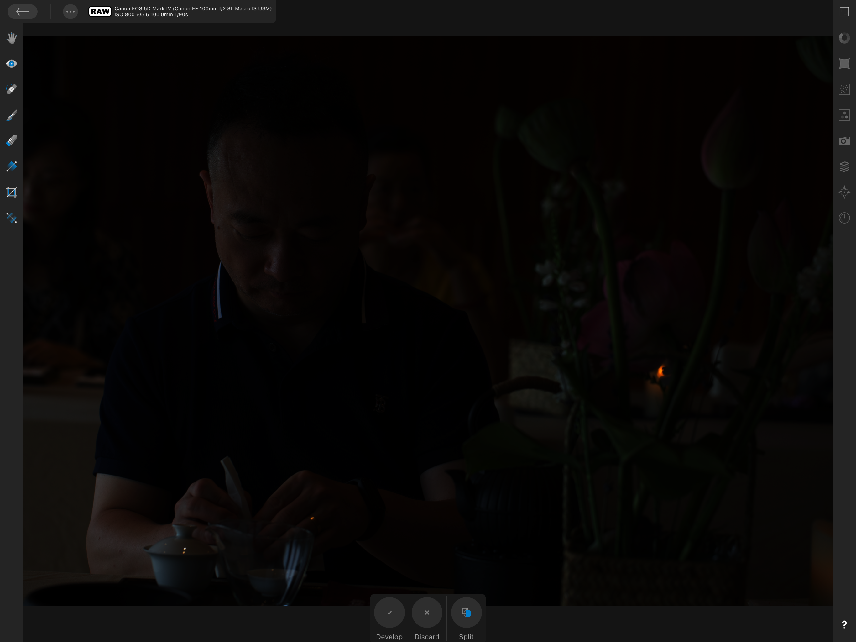Screen dimensions: 856x642
Task: Click the Develop checkmark button
Action: pyautogui.click(x=389, y=613)
